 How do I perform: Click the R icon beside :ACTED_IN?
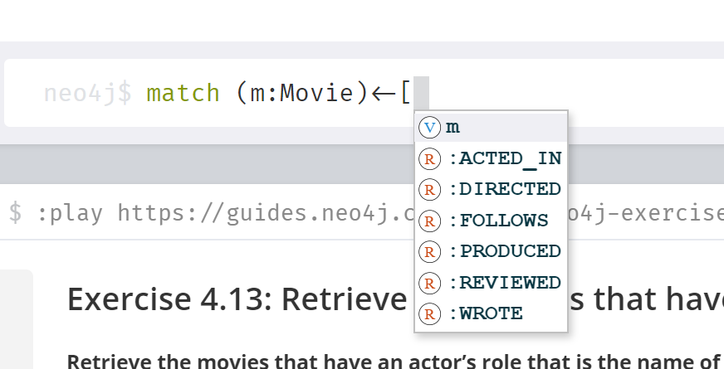[x=429, y=158]
